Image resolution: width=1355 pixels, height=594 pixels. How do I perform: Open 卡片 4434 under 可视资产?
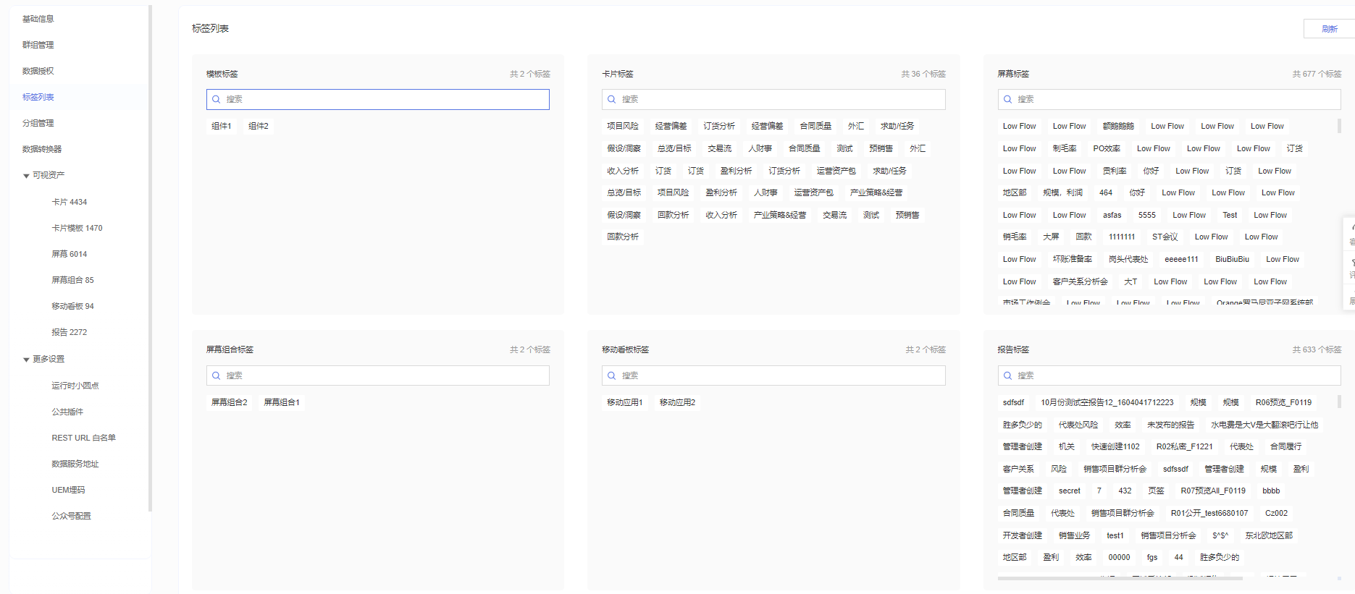69,202
